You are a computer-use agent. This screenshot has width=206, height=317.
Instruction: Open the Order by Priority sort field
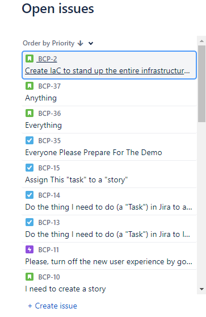48,43
